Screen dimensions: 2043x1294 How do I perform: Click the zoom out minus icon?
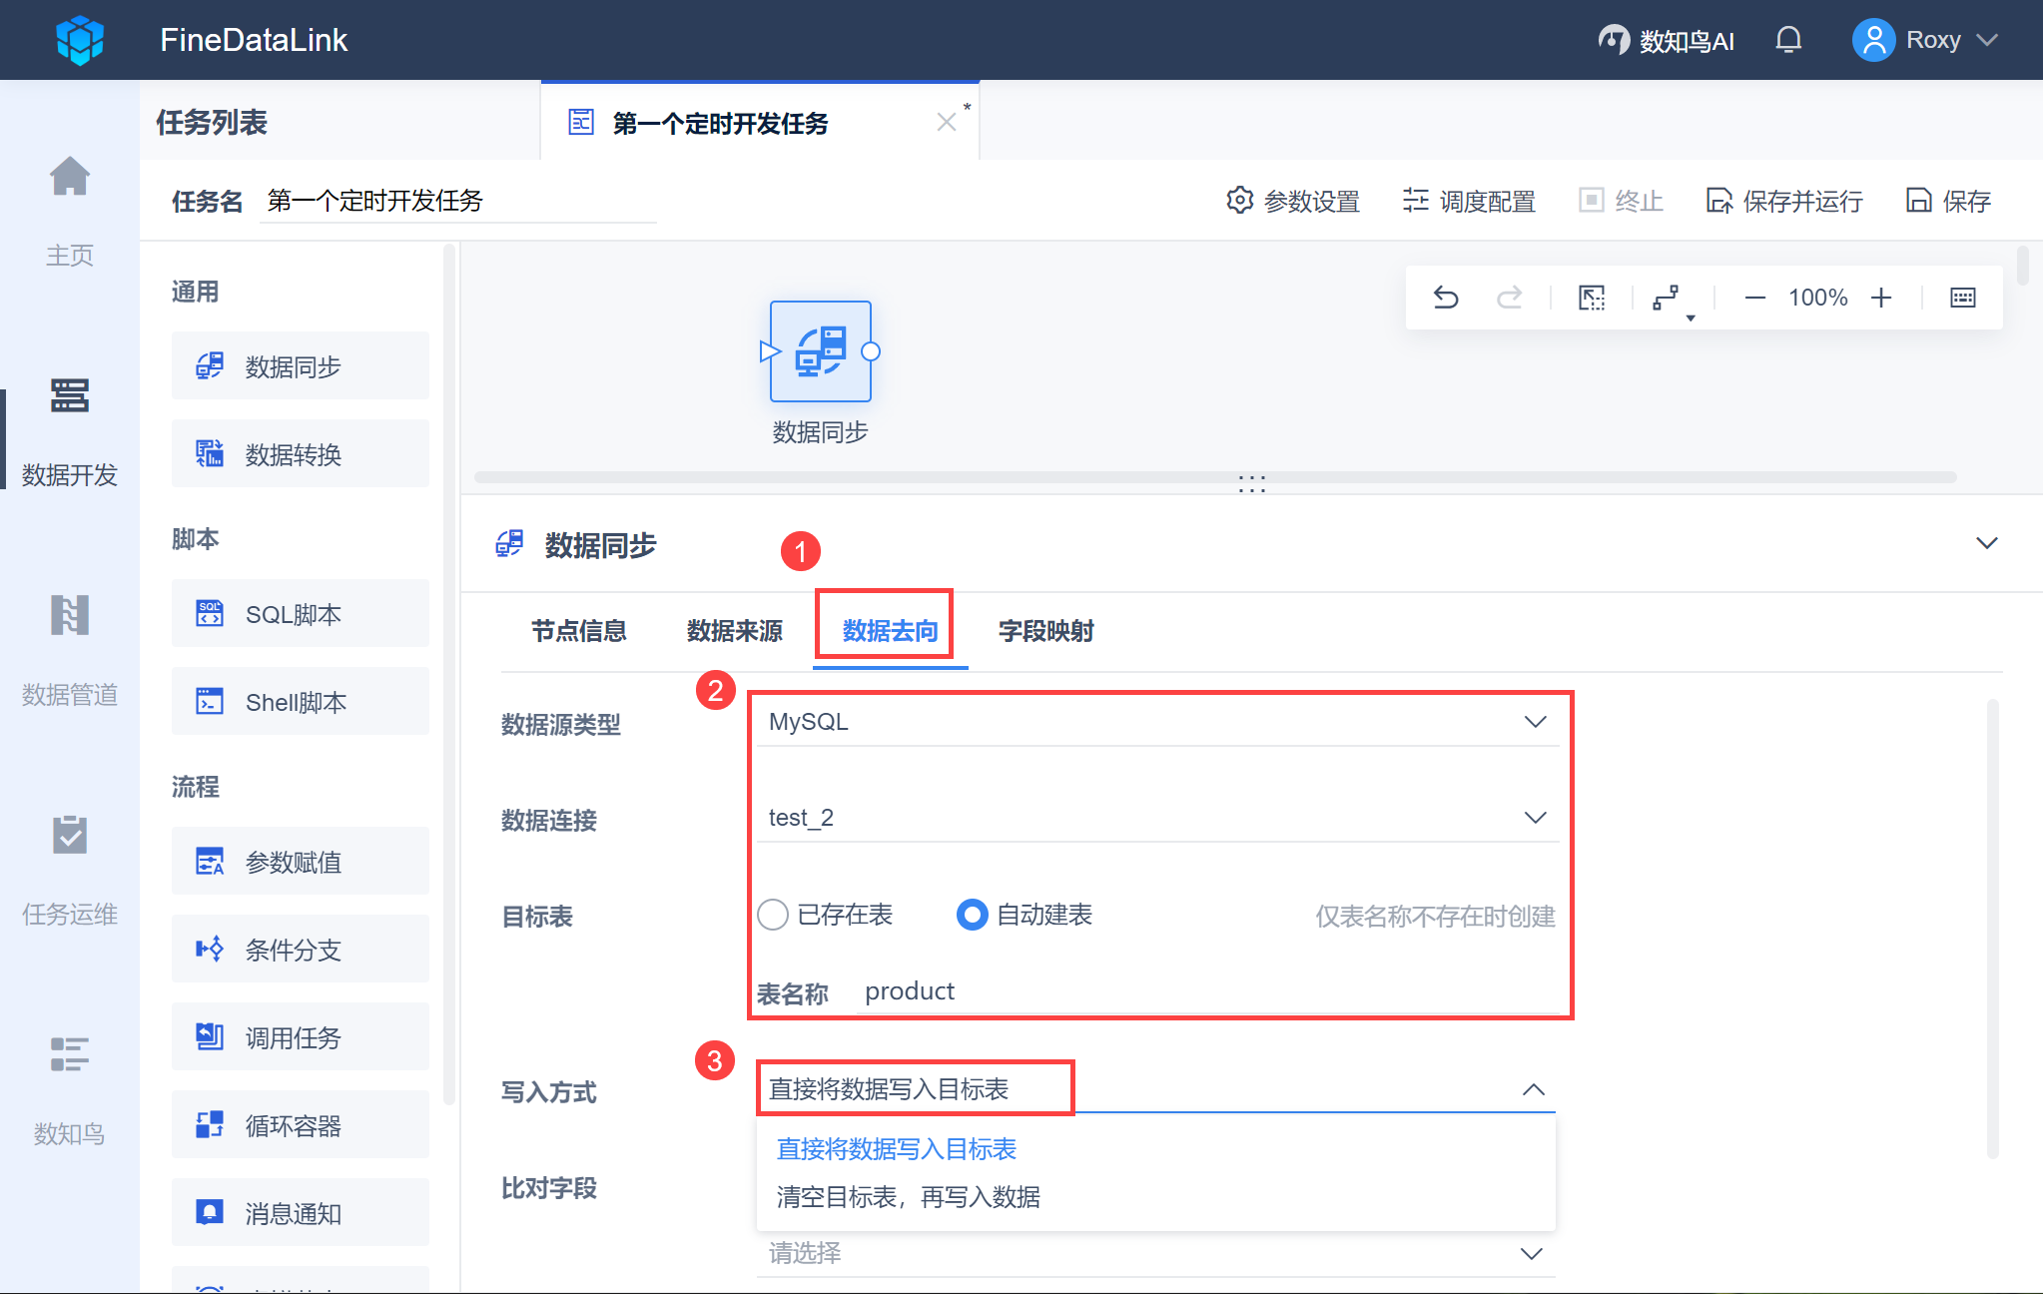click(1754, 298)
